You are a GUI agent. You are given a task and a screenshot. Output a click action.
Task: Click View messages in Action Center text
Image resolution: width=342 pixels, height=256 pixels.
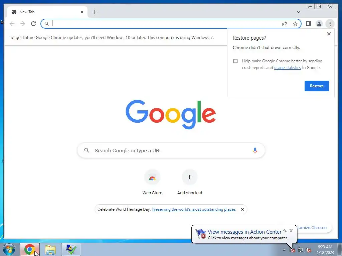click(244, 232)
